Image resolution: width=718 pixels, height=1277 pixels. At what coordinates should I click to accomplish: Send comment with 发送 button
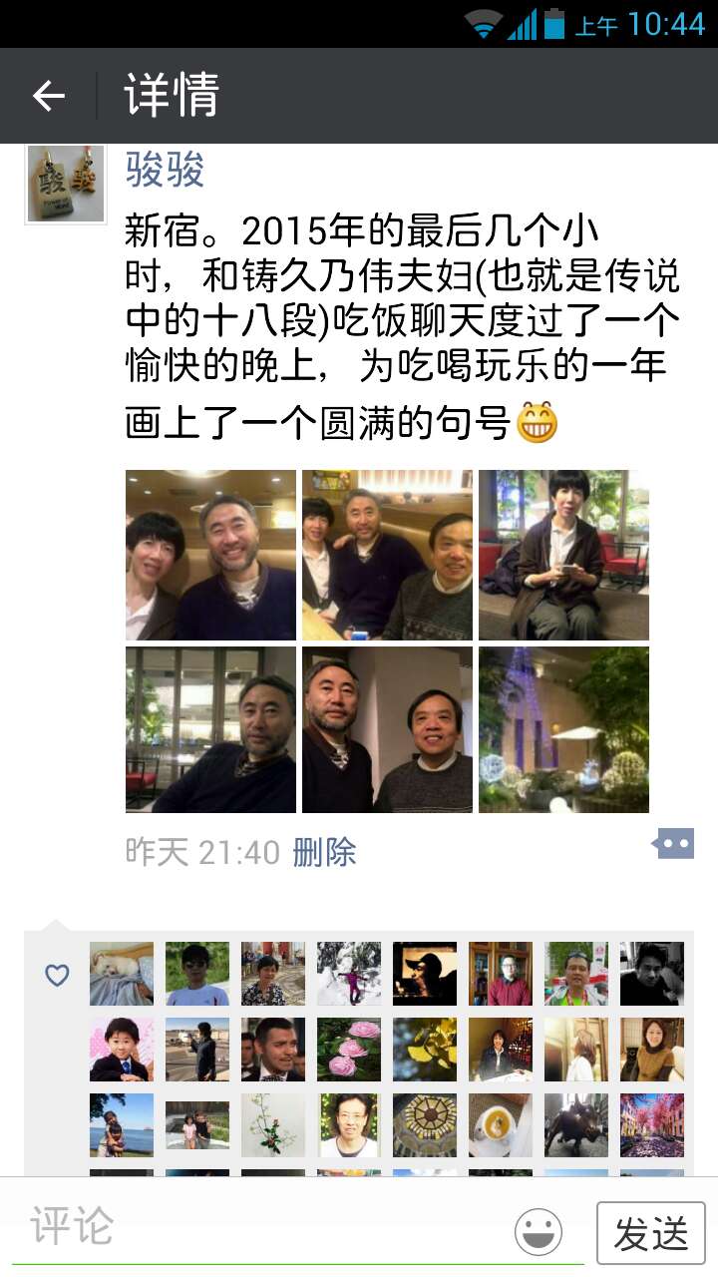tap(651, 1233)
